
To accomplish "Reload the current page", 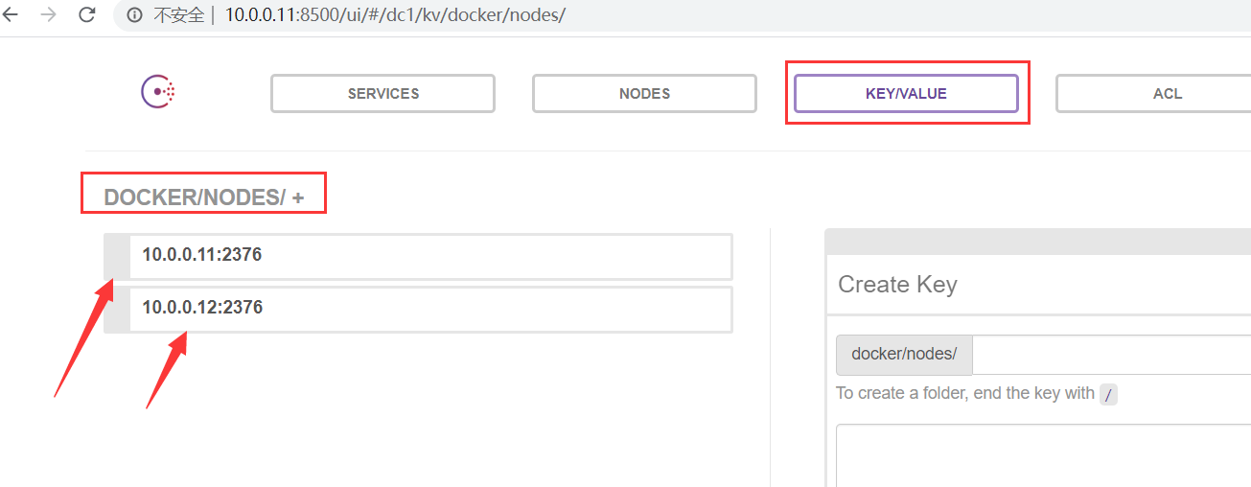I will (87, 15).
